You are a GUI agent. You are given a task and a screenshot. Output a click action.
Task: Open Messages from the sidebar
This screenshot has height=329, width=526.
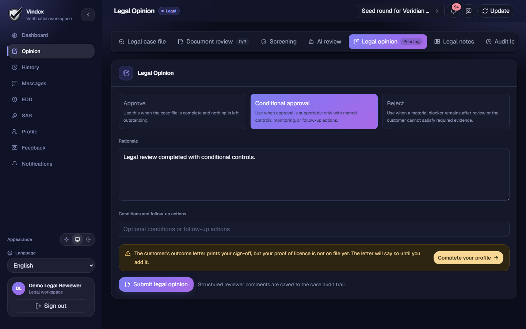tap(51, 83)
